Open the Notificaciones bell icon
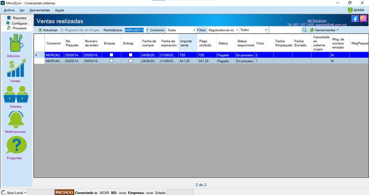This screenshot has width=369, height=195. [16, 119]
